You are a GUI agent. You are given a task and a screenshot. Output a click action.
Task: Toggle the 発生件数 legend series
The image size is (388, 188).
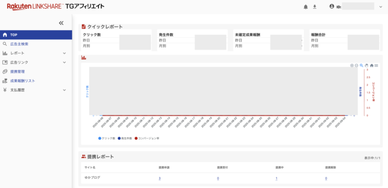[x=125, y=138]
